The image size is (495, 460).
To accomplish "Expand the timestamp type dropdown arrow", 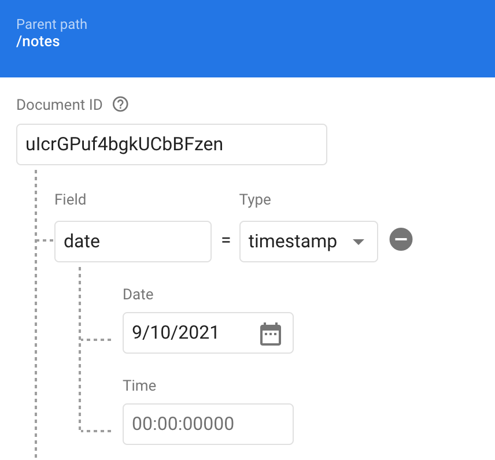I will pos(359,242).
